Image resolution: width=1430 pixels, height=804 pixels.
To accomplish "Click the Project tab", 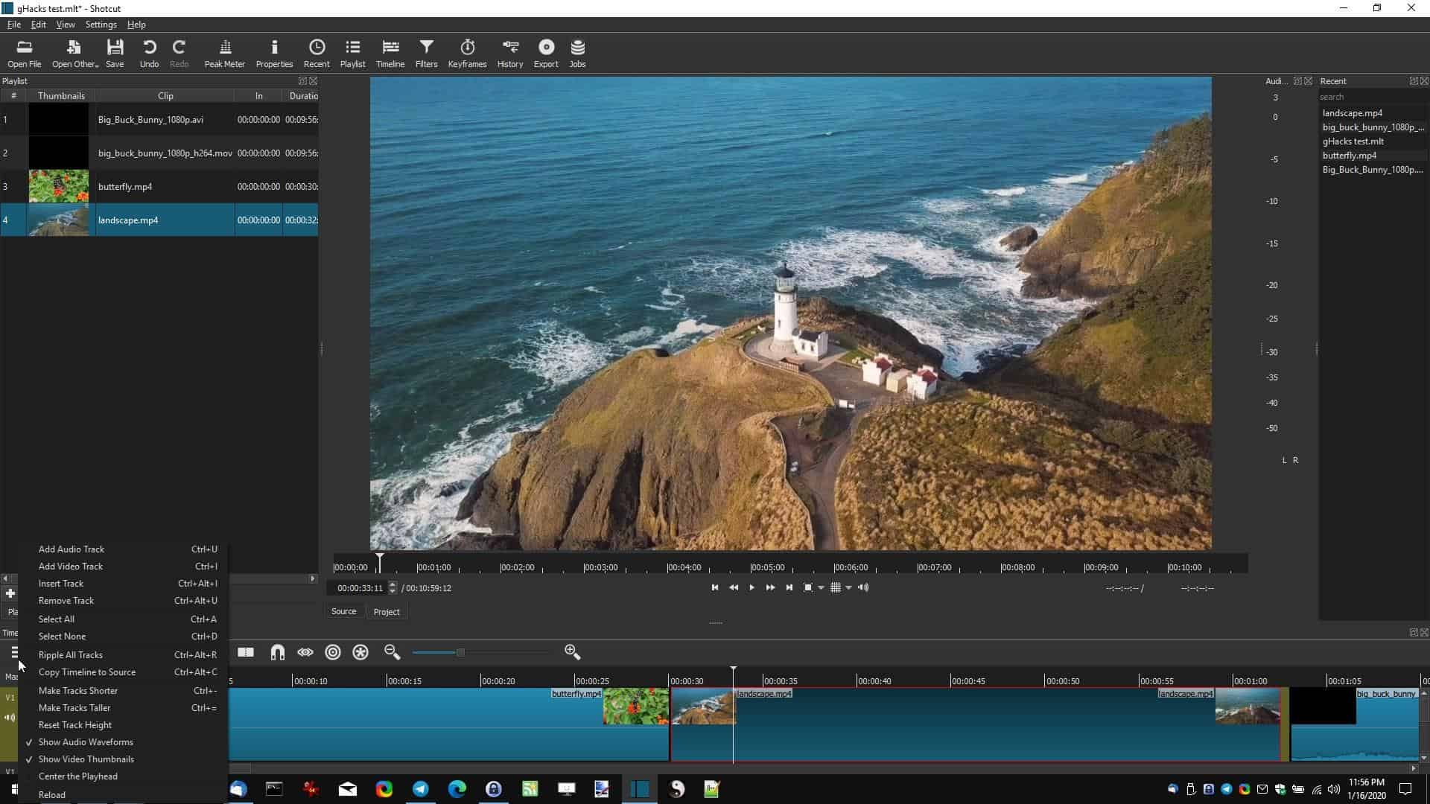I will pyautogui.click(x=387, y=610).
